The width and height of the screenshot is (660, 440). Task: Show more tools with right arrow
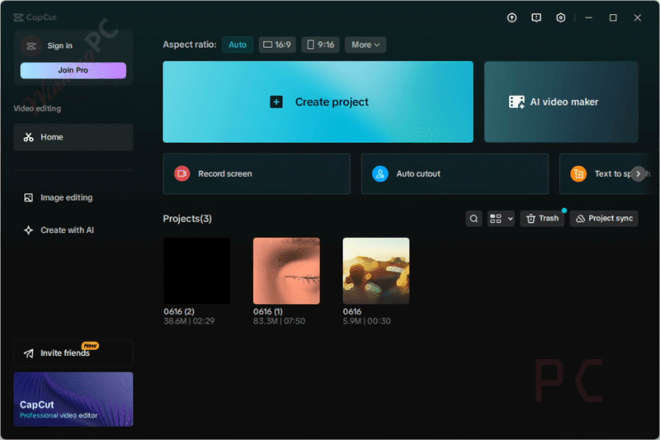point(638,174)
